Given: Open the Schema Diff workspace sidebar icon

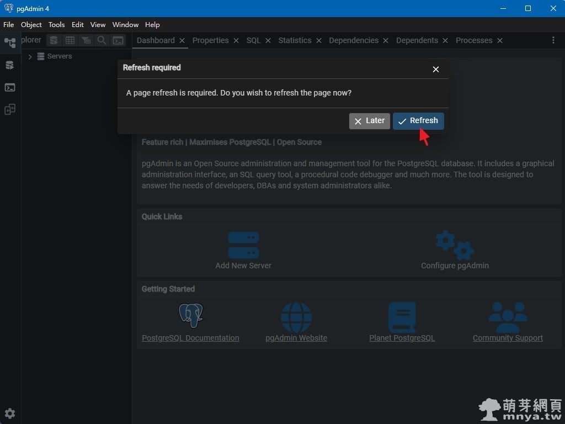Looking at the screenshot, I should tap(10, 109).
